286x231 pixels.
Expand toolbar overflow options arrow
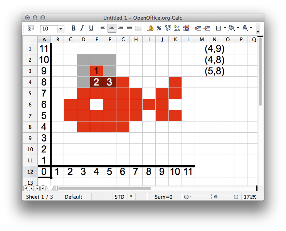258,31
